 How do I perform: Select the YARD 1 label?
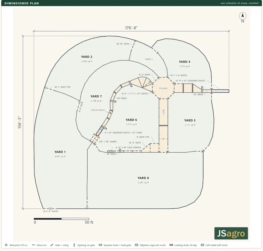click(60, 152)
